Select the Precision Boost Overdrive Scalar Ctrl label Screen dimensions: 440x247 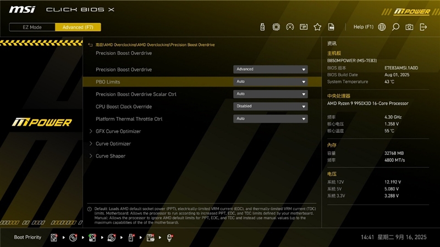[136, 94]
